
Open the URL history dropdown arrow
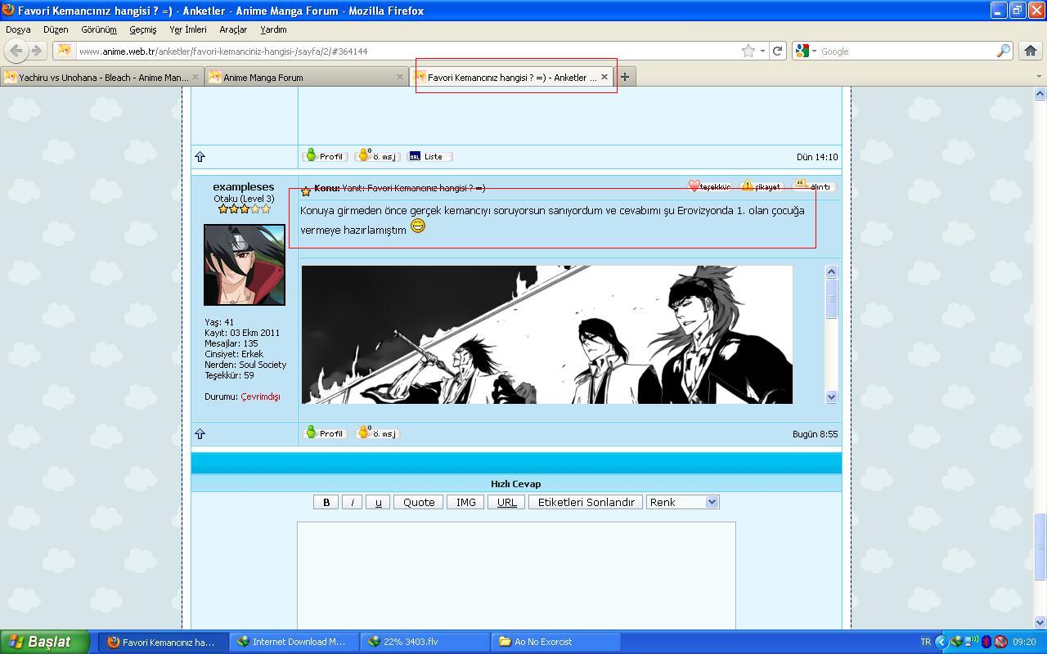click(x=762, y=51)
